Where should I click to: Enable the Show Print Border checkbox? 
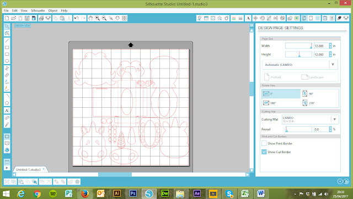[264, 143]
